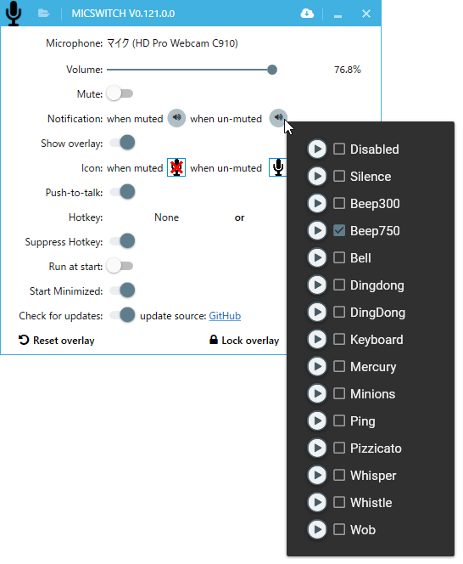Play the Ping sound preview
Viewport: 463px width, 564px height.
(317, 420)
